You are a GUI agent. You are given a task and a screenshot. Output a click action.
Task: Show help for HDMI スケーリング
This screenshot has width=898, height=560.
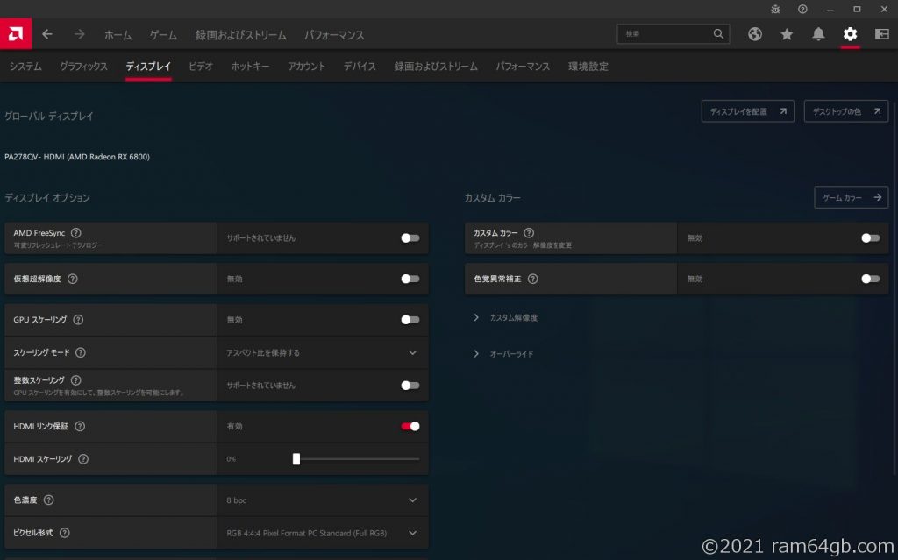[83, 459]
